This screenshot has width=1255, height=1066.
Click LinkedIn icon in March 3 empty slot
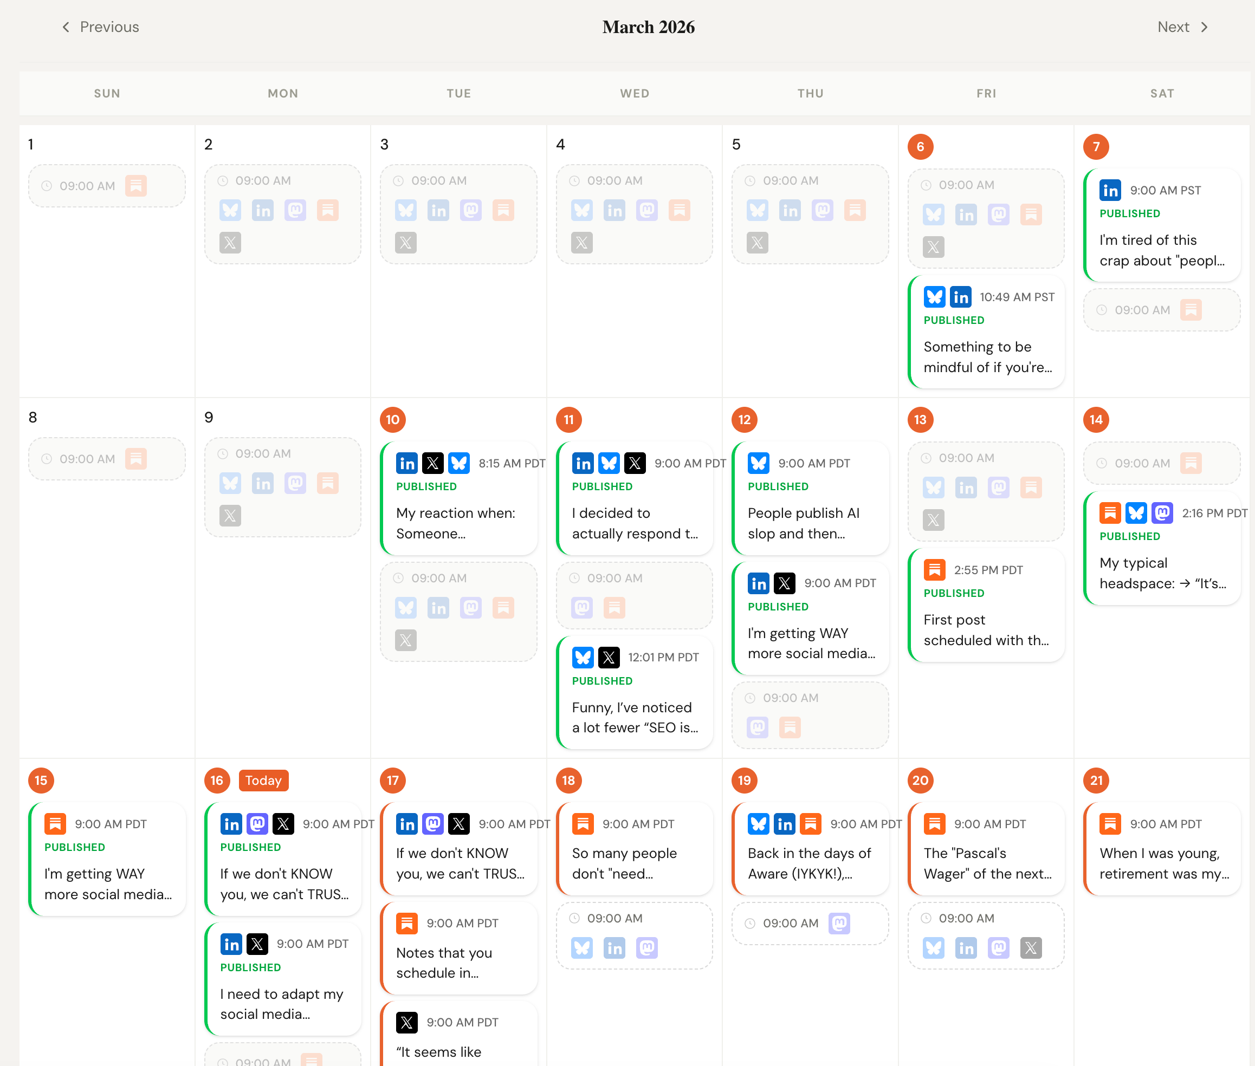(438, 210)
